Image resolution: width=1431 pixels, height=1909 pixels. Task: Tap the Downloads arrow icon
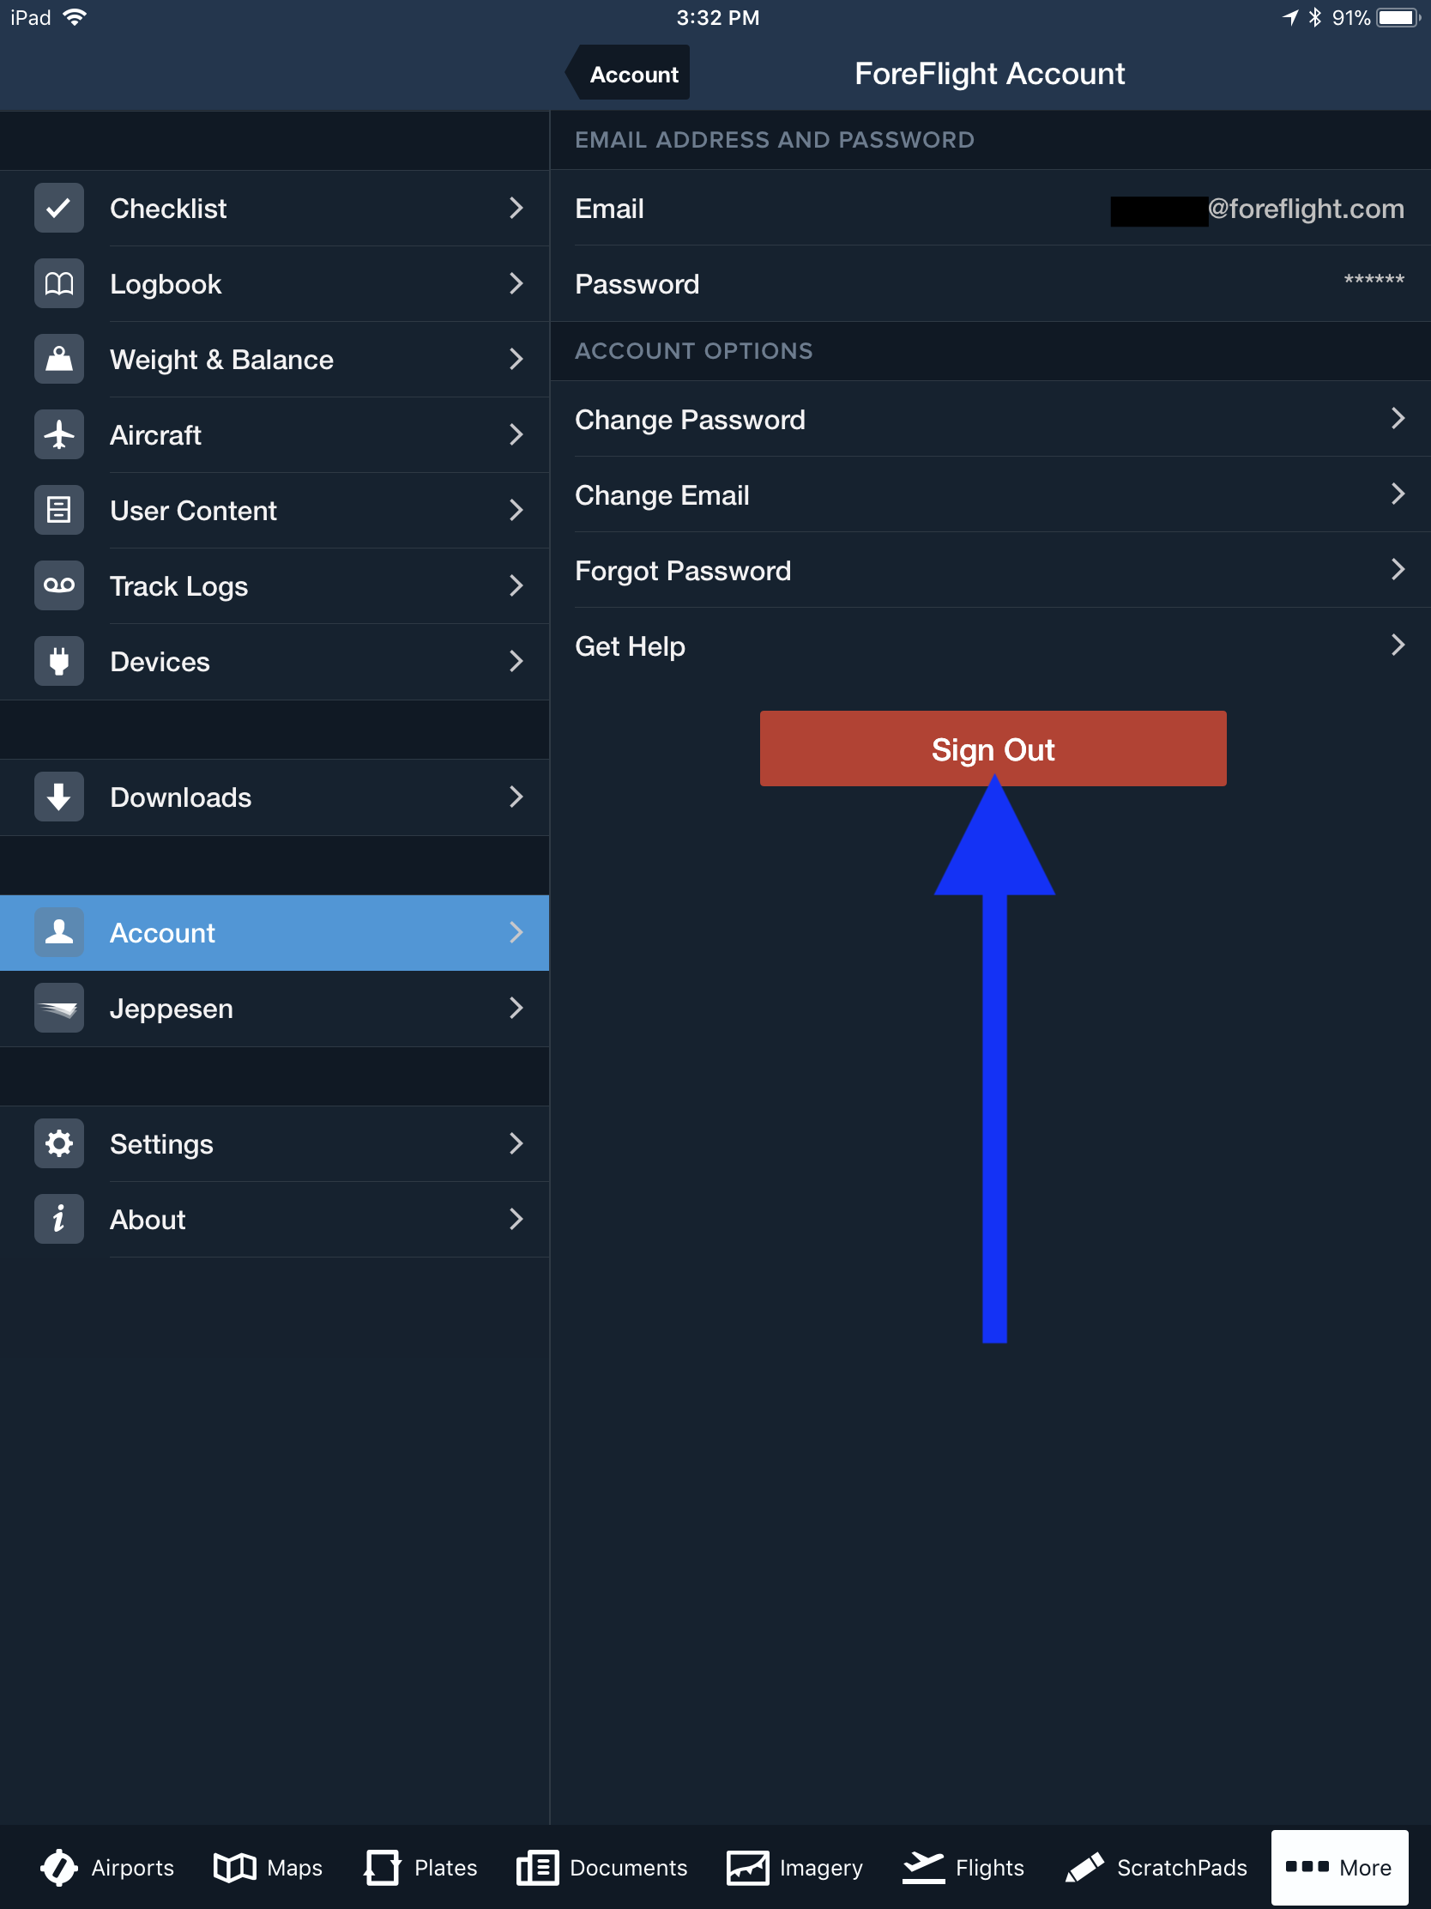coord(57,797)
